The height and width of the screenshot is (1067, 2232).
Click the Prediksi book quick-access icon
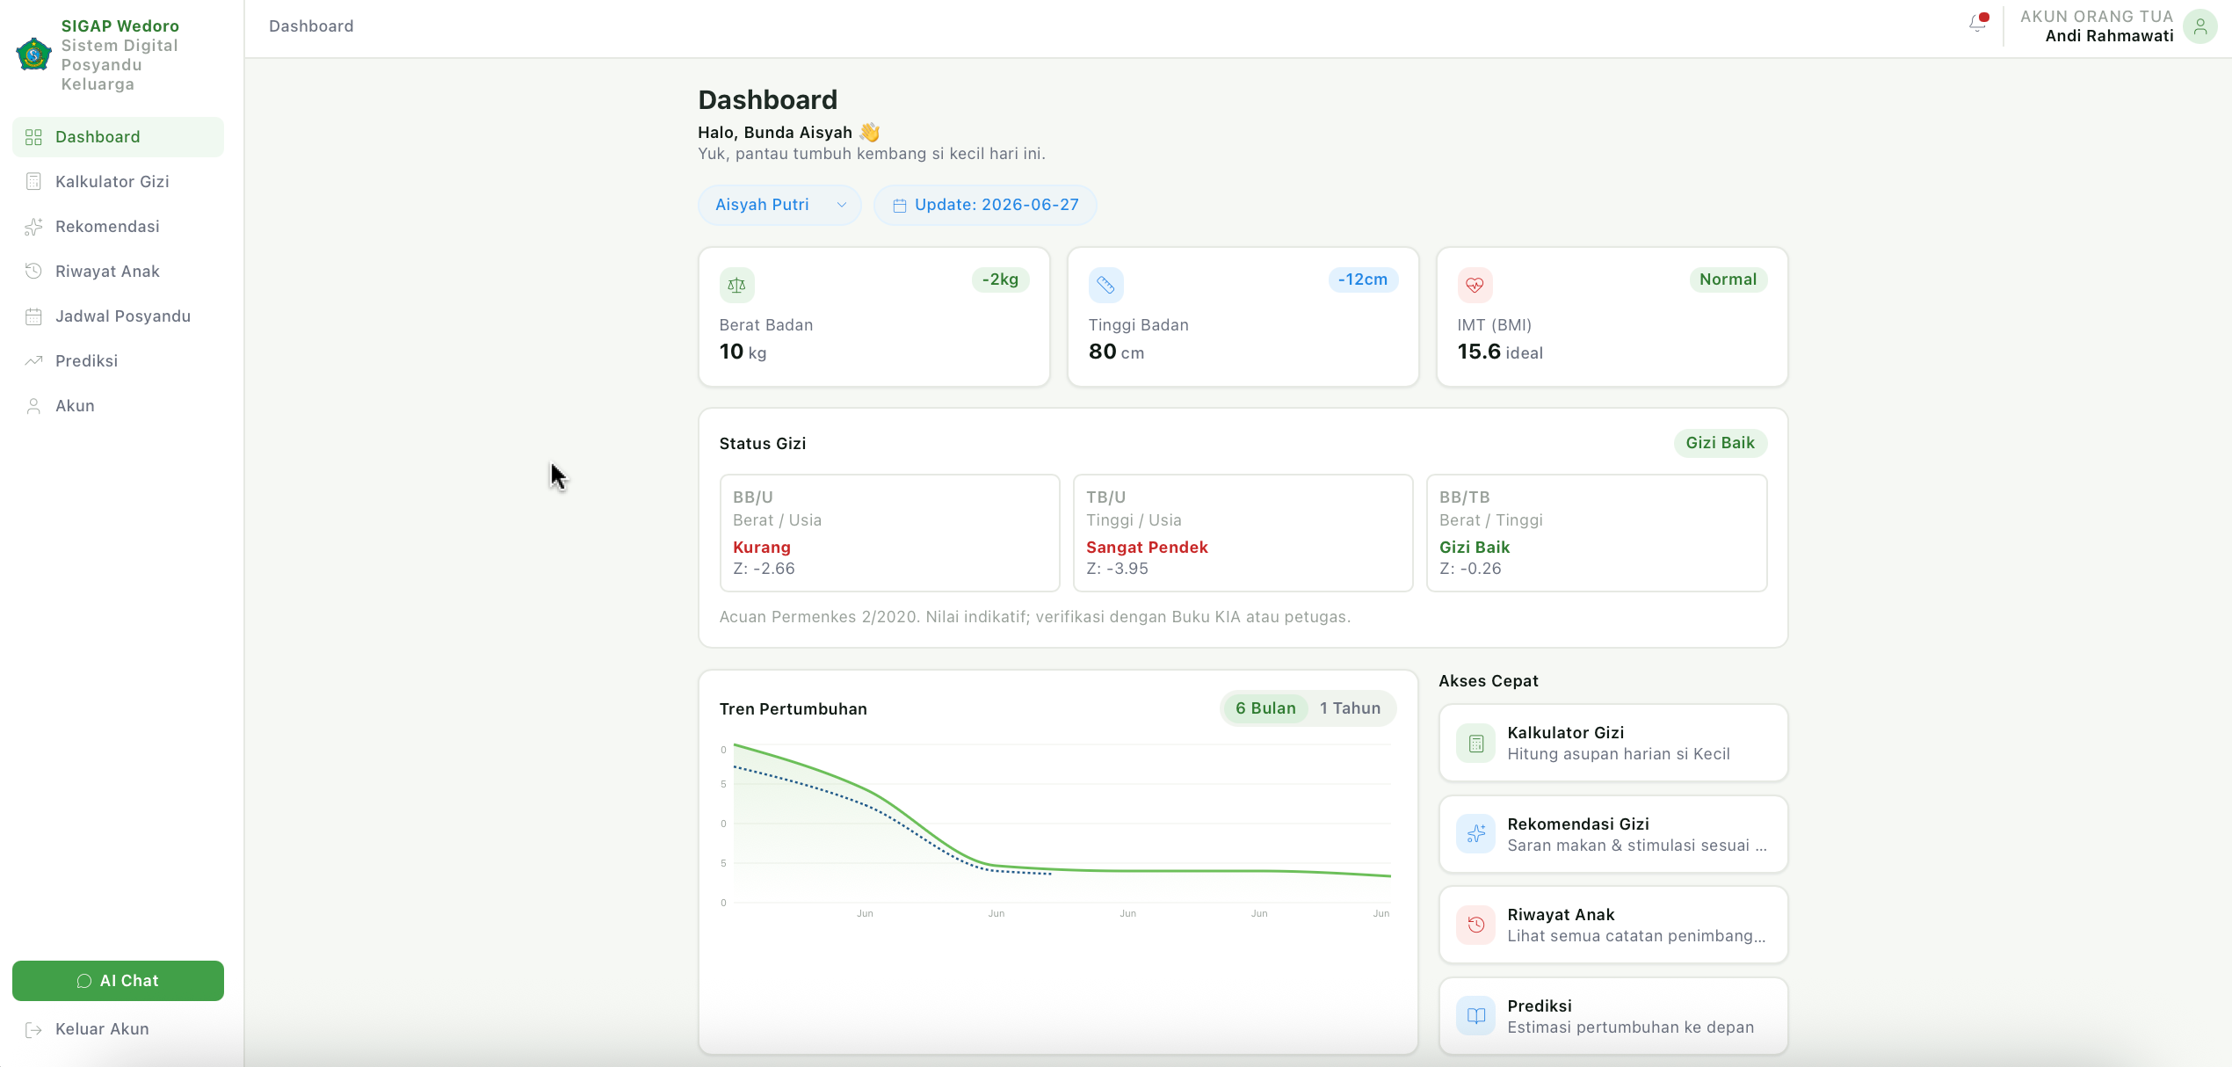1475,1016
